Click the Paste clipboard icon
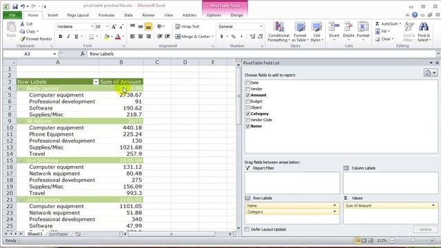 11,28
